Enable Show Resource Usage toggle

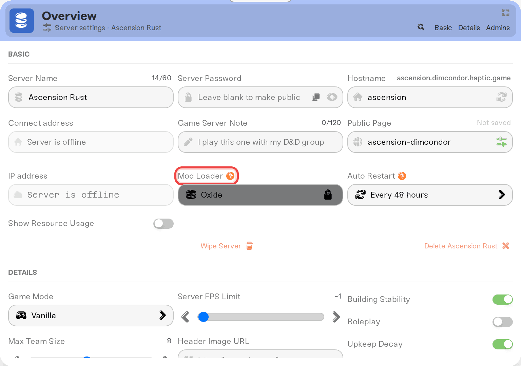pos(163,224)
